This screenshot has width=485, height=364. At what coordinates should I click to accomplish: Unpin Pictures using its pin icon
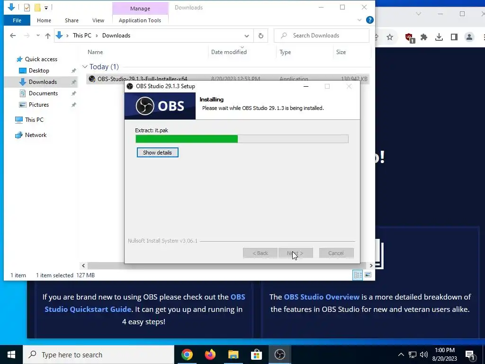(x=73, y=105)
